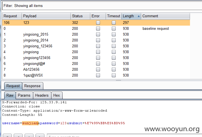Screen dimensions: 202x137
Task: Click the X-Forwarded-For header line
Action: (x=34, y=102)
